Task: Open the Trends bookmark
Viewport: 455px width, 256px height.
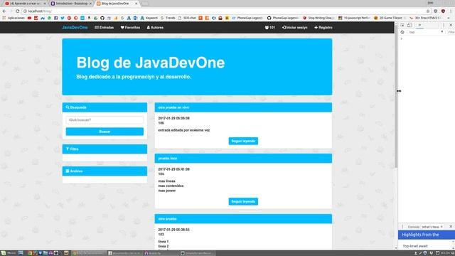Action: click(168, 18)
